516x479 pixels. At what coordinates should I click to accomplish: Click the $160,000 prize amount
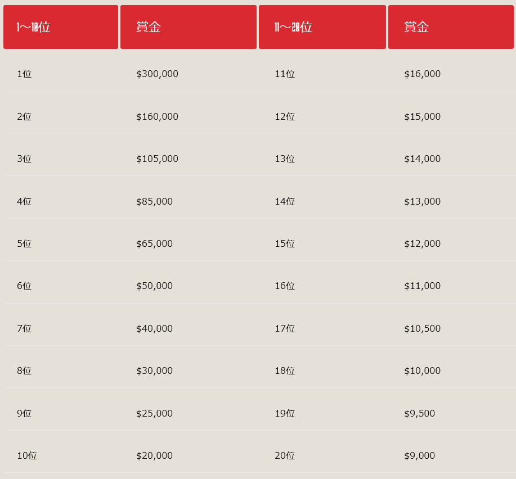tap(157, 117)
